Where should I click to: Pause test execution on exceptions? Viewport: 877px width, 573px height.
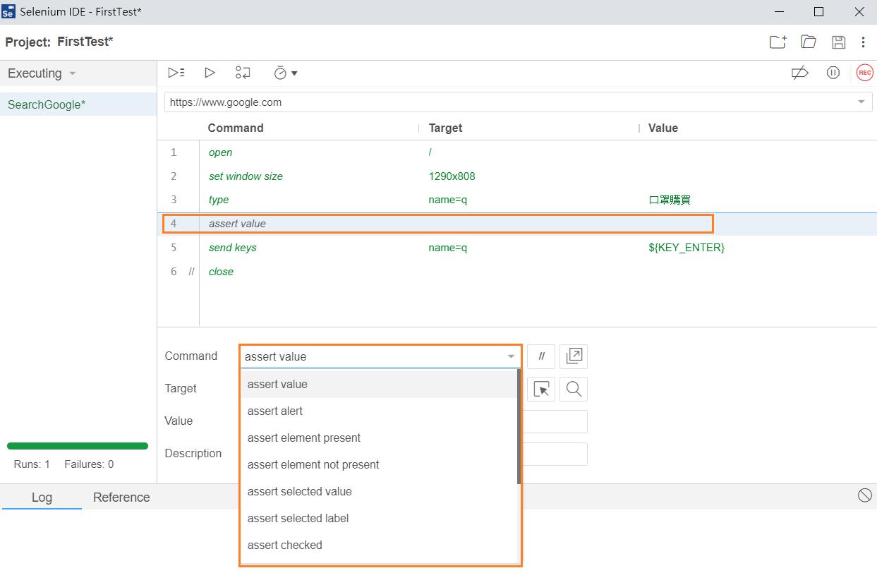click(833, 73)
